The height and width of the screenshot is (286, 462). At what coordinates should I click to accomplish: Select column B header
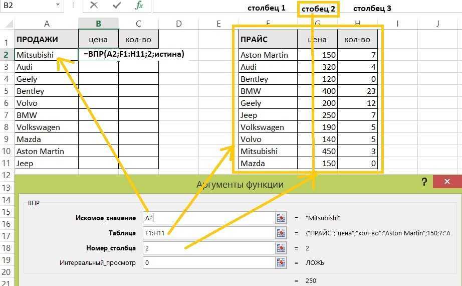[98, 24]
